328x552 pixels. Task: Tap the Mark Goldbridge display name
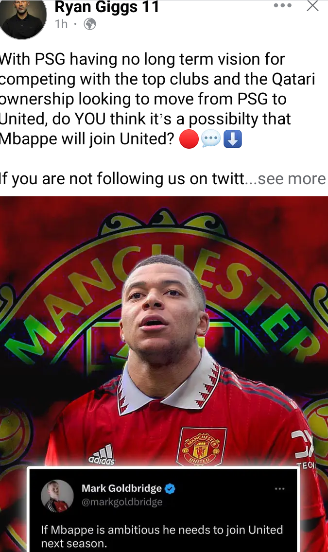121,488
